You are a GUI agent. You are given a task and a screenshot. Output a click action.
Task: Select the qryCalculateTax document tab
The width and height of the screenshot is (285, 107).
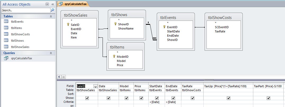[74, 4]
